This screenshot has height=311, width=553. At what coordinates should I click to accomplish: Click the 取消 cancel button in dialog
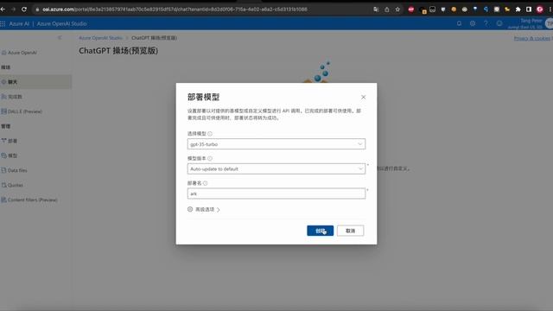[350, 231]
